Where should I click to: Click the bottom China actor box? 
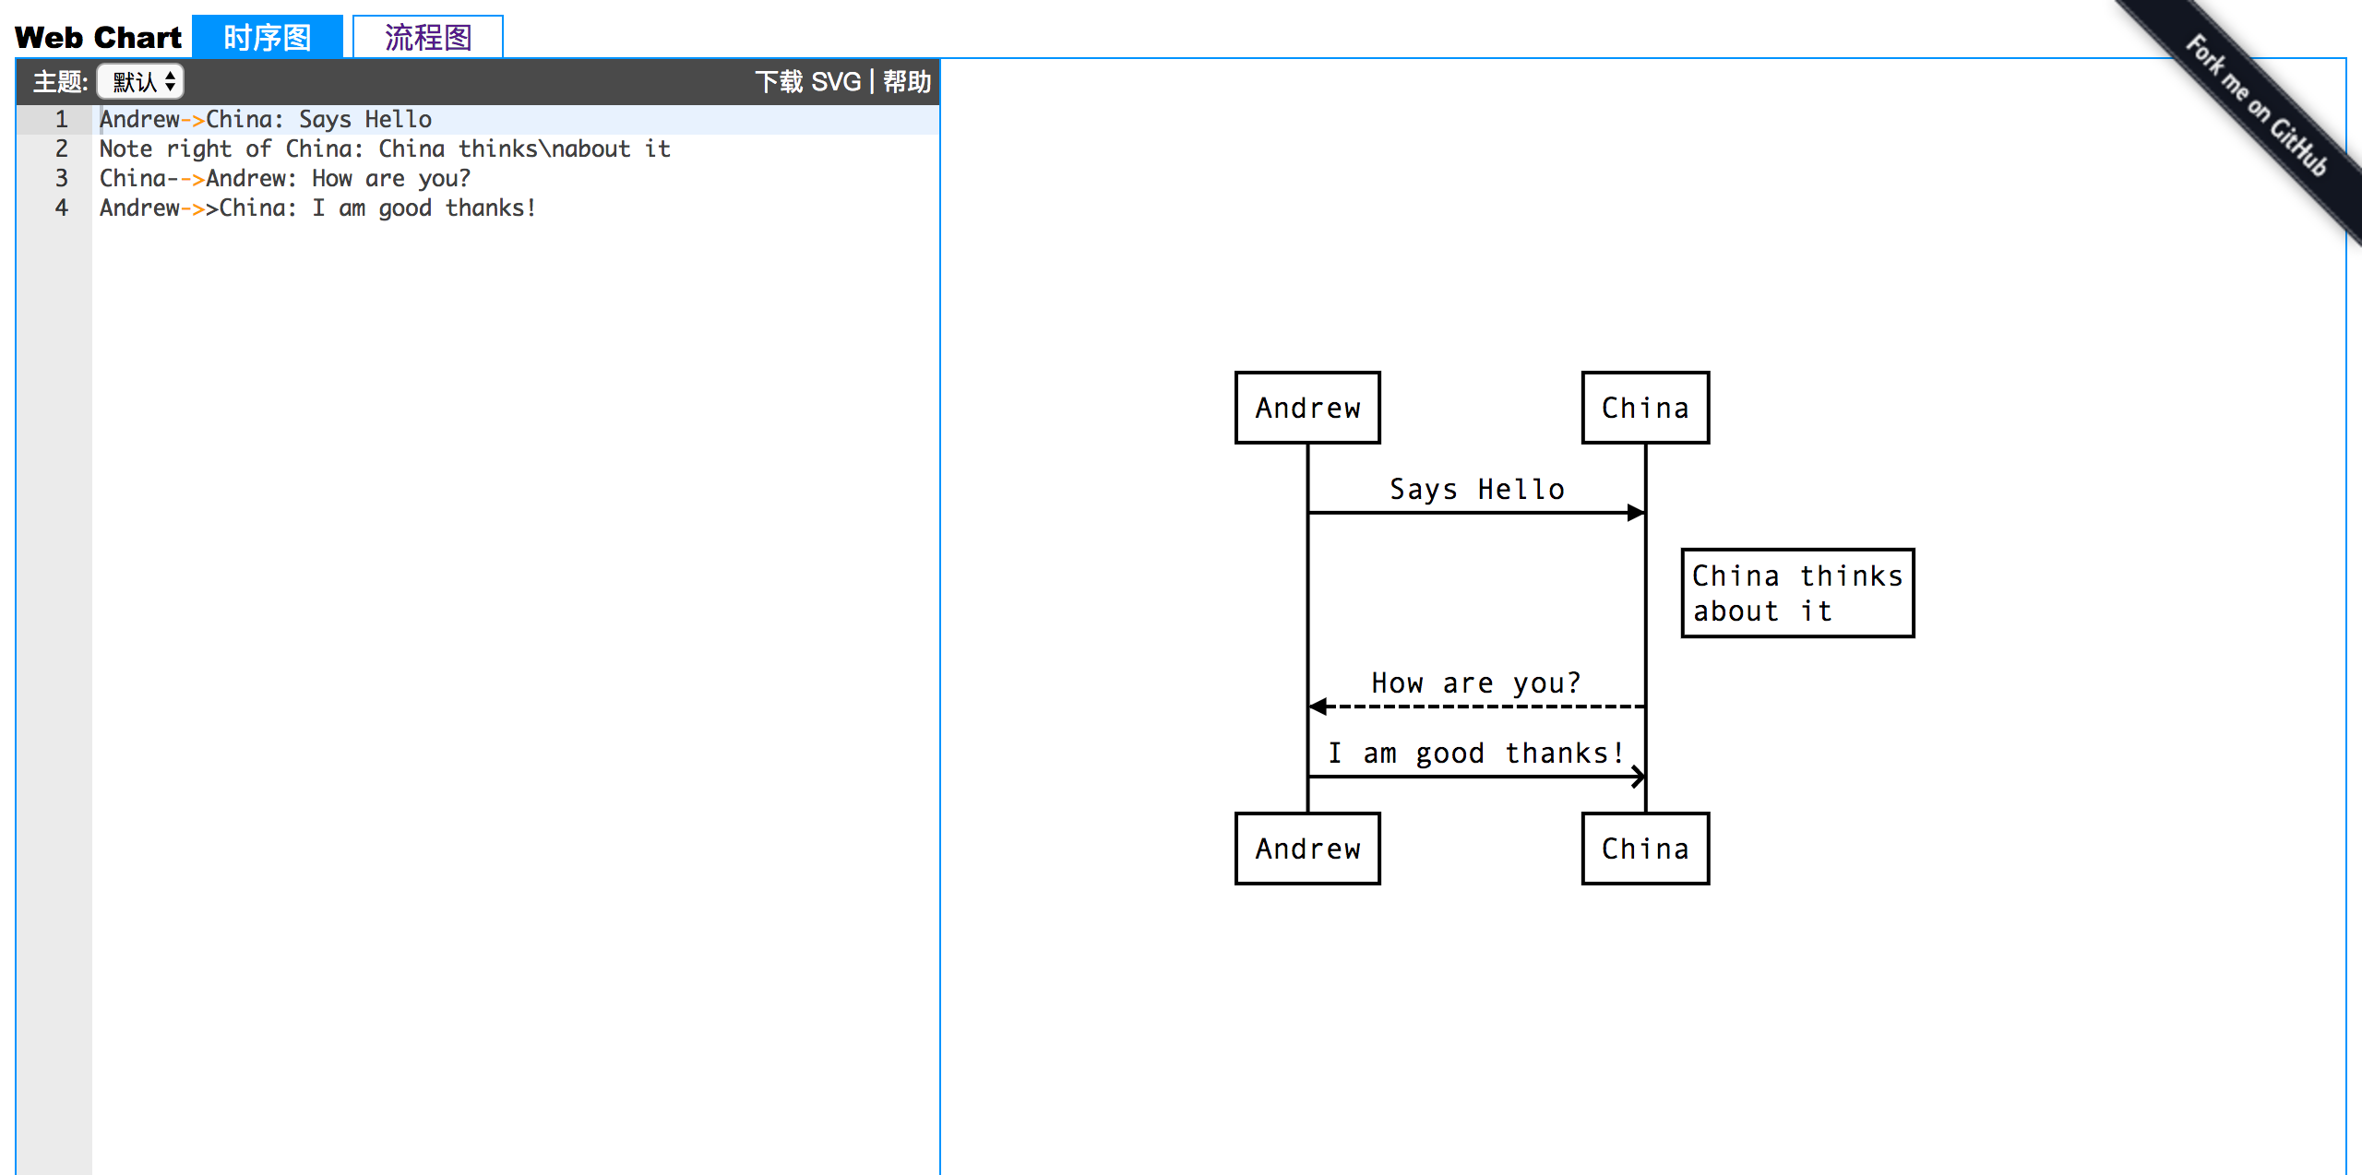click(x=1645, y=849)
